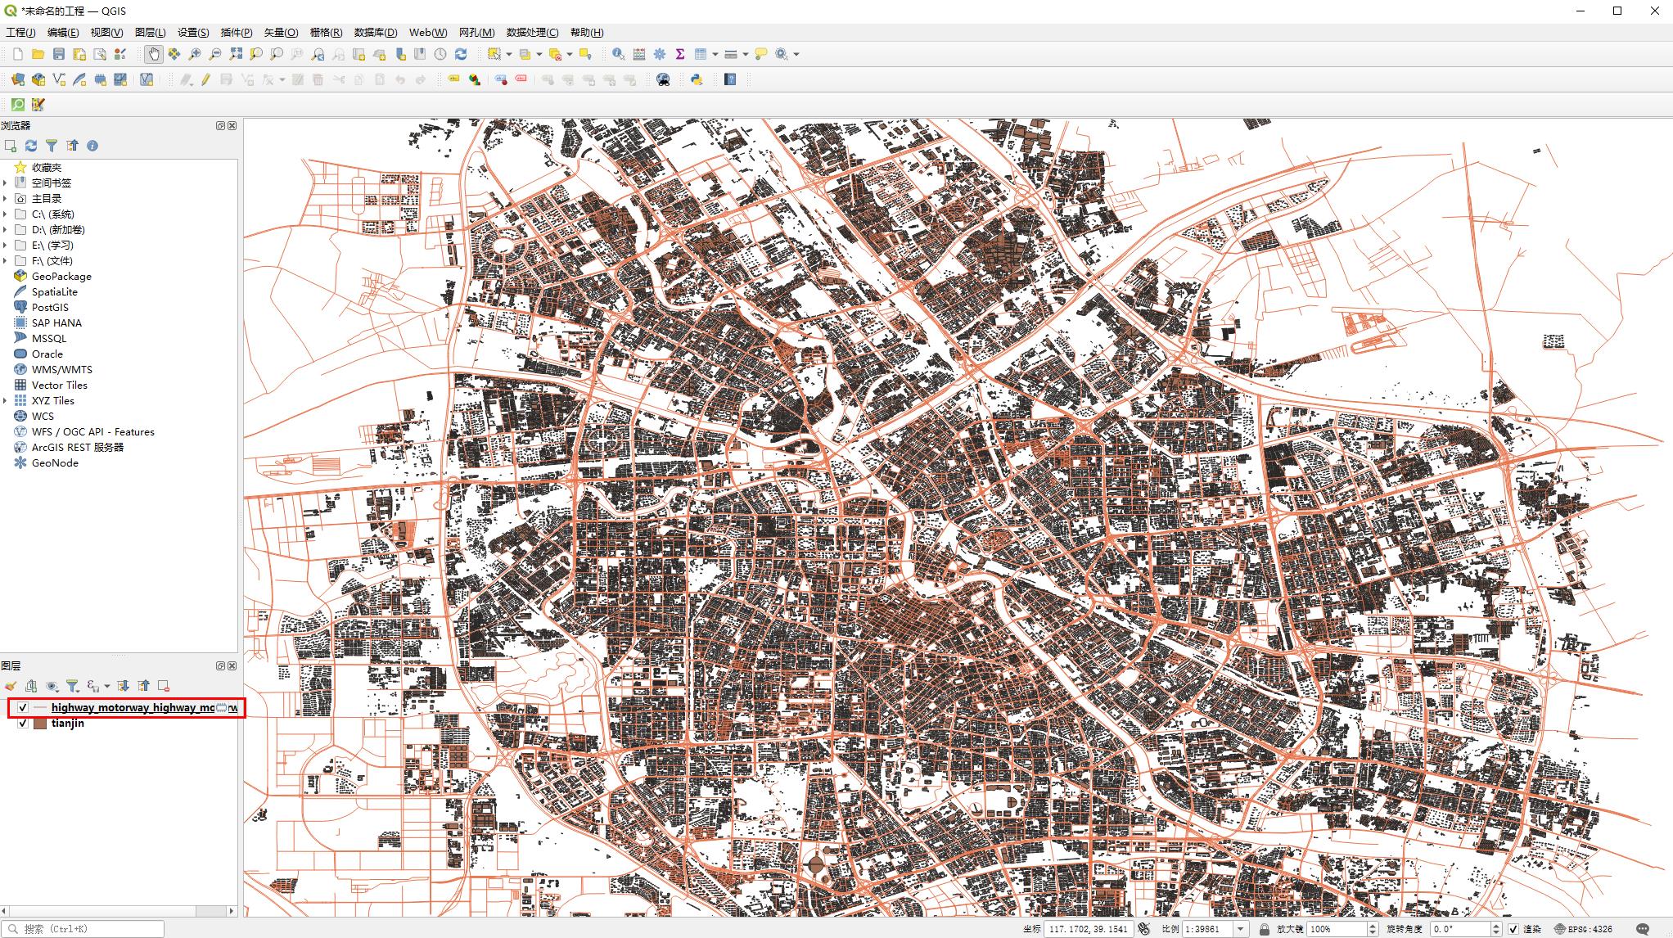Click the Refresh map icon
This screenshot has height=938, width=1673.
coord(461,54)
